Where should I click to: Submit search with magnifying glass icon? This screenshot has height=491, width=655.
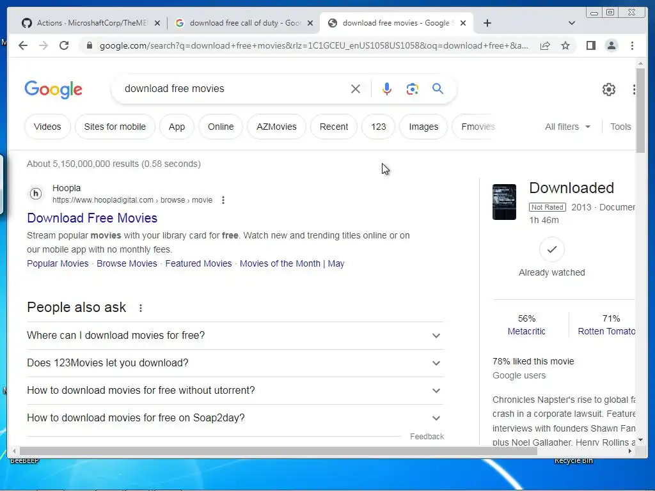tap(438, 88)
